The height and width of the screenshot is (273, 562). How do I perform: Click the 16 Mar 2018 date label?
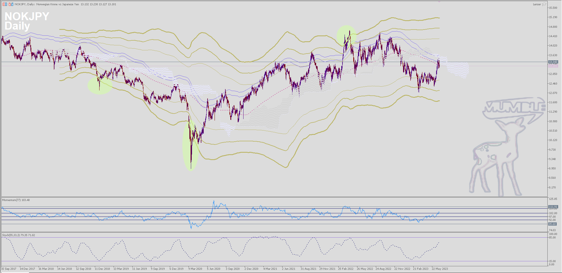click(x=46, y=269)
